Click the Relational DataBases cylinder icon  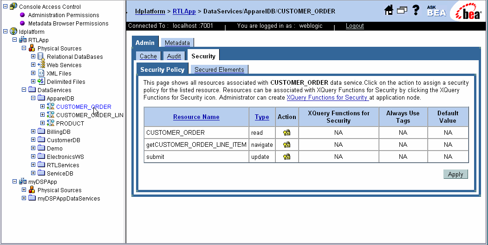[41, 57]
